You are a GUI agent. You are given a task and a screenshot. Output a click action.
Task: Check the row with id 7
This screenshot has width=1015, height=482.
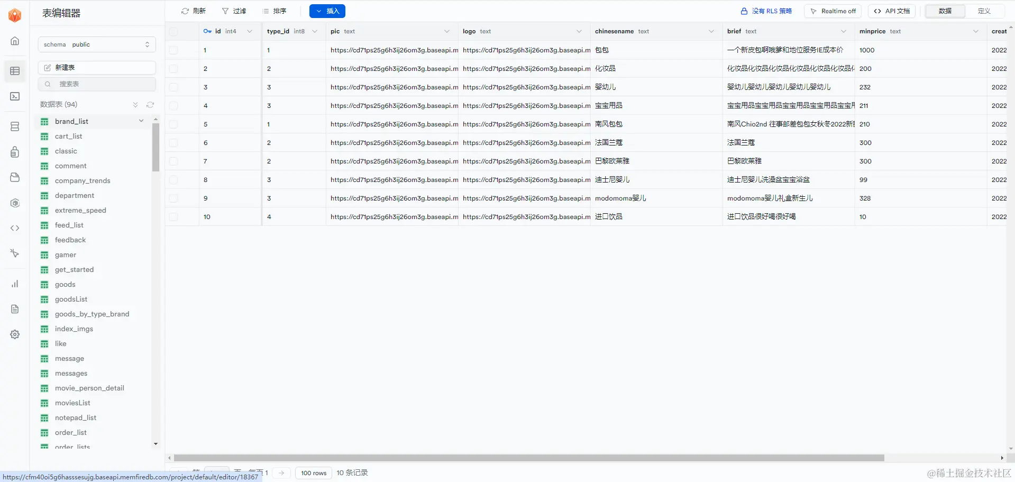(x=173, y=161)
